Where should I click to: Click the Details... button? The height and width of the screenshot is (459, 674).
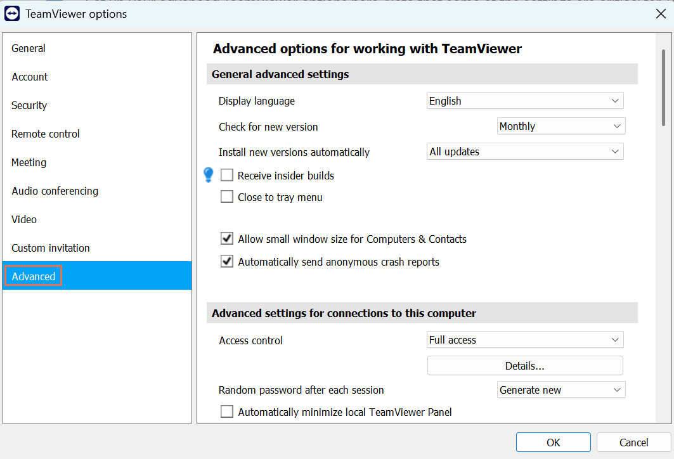(525, 366)
